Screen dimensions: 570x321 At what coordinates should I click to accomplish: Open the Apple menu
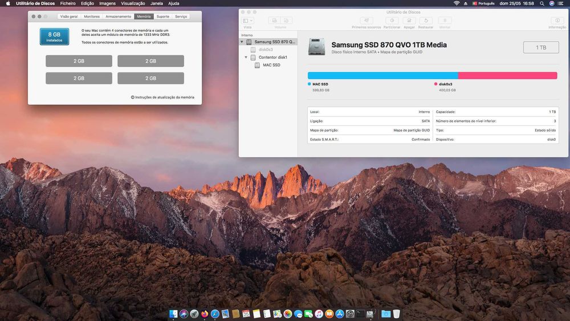[8, 3]
